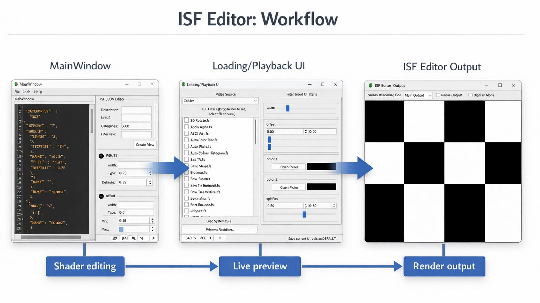
Task: Click the horizontal scrollbar below the code editor
Action: coord(51,237)
